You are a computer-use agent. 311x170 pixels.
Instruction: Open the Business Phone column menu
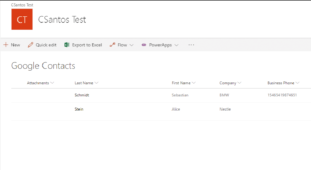(298, 83)
